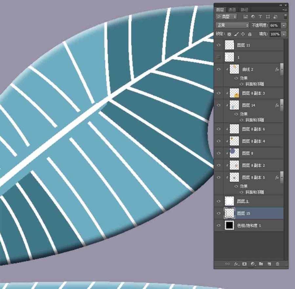Viewport: 295px width, 289px height.
Task: Hide layer 图层 8 副本 6
Action: (x=219, y=129)
